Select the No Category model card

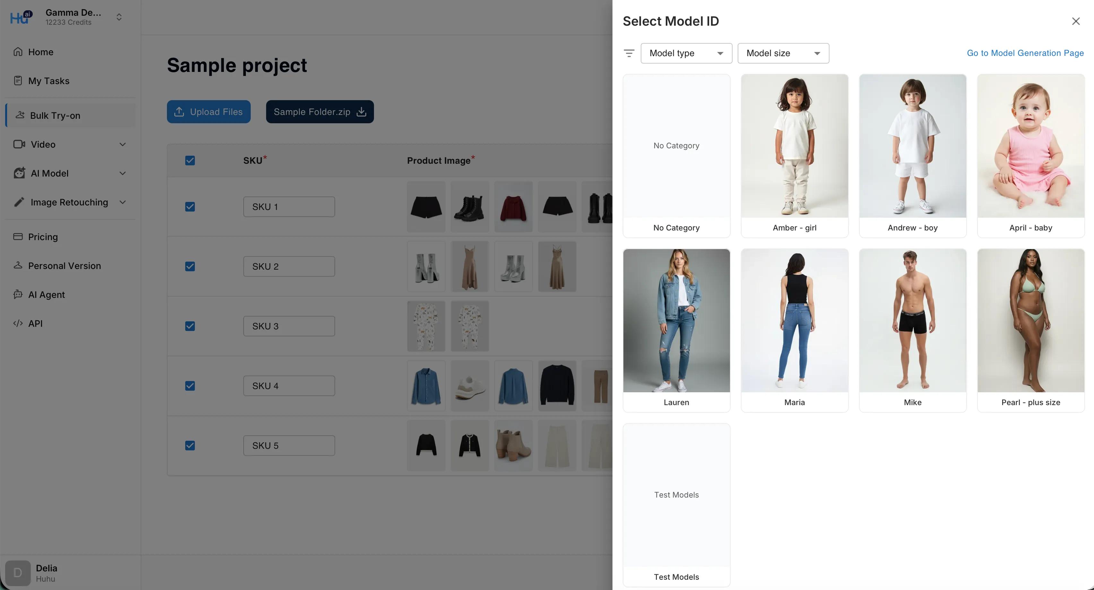[x=677, y=156]
